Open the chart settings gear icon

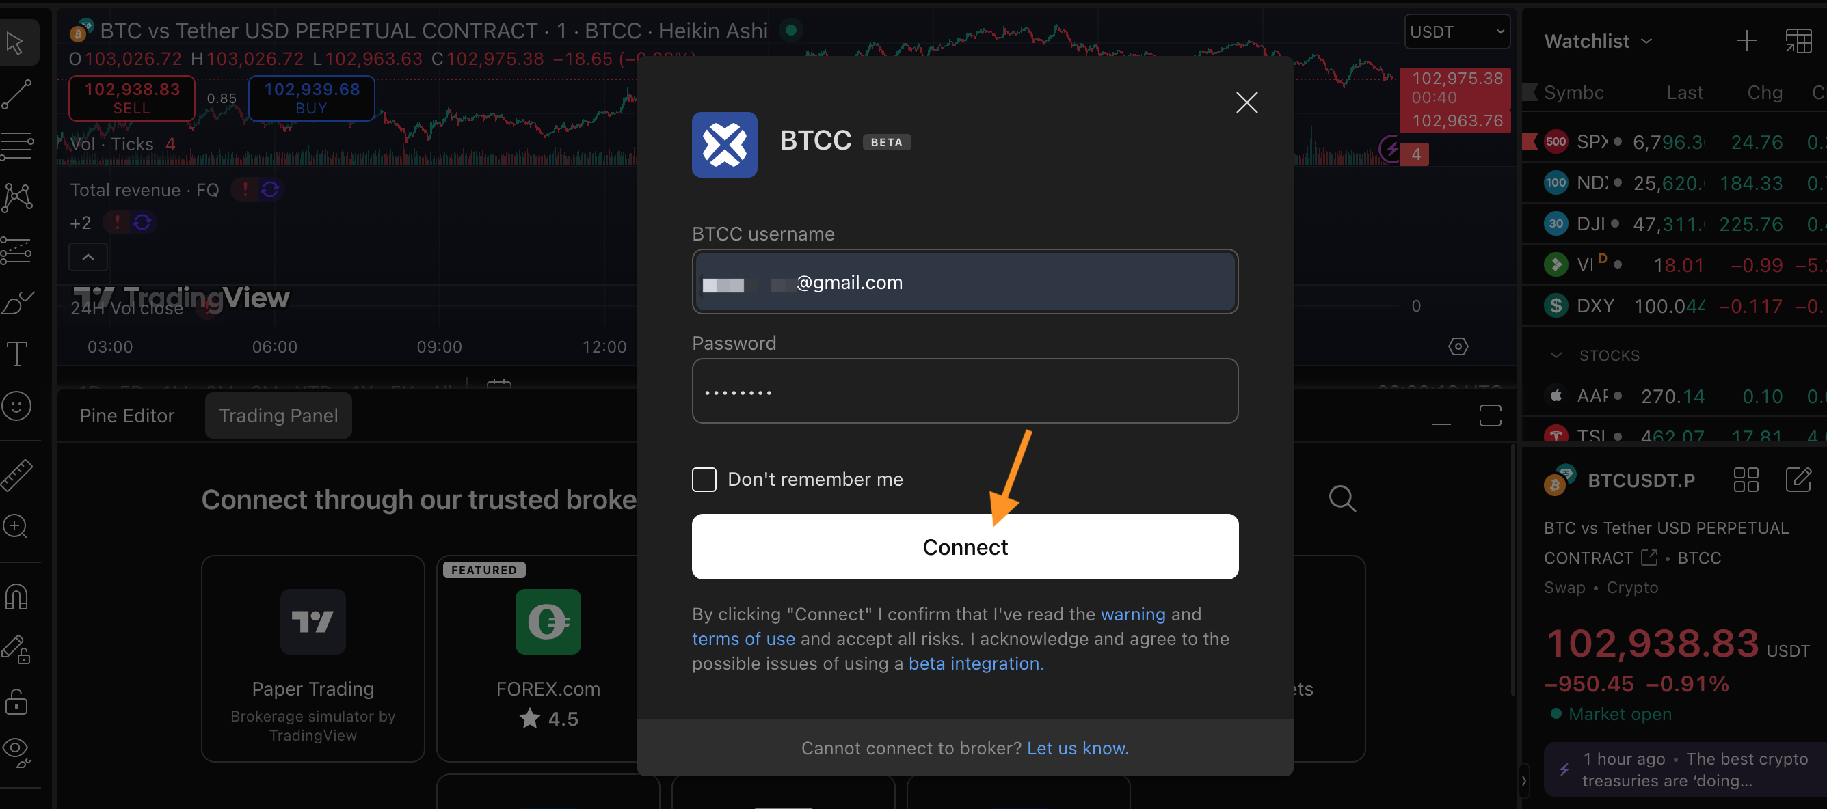[x=1458, y=346]
